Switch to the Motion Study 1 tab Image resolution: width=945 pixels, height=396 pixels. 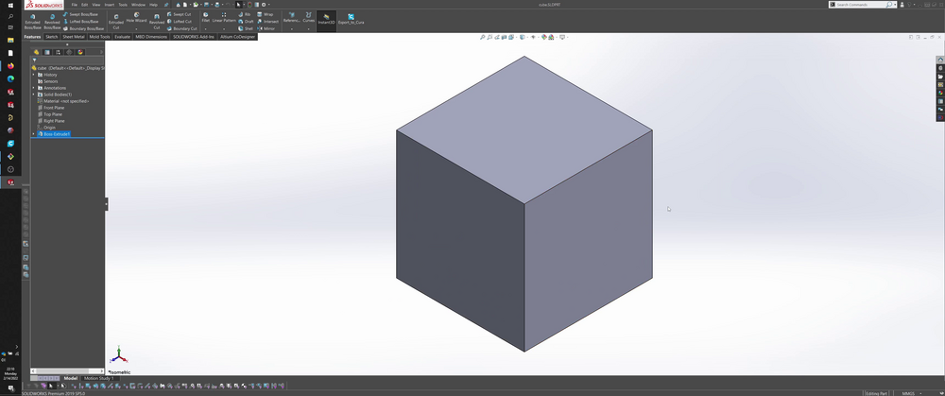98,379
